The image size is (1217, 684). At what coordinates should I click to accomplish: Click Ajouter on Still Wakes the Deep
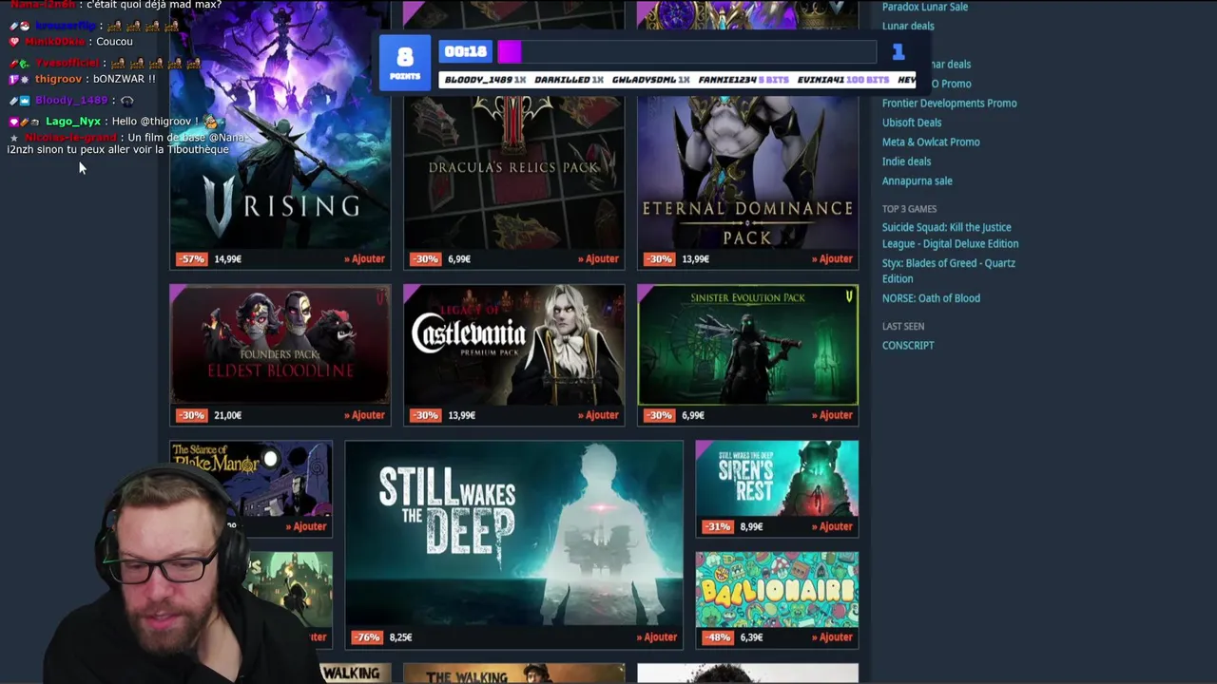click(x=657, y=637)
